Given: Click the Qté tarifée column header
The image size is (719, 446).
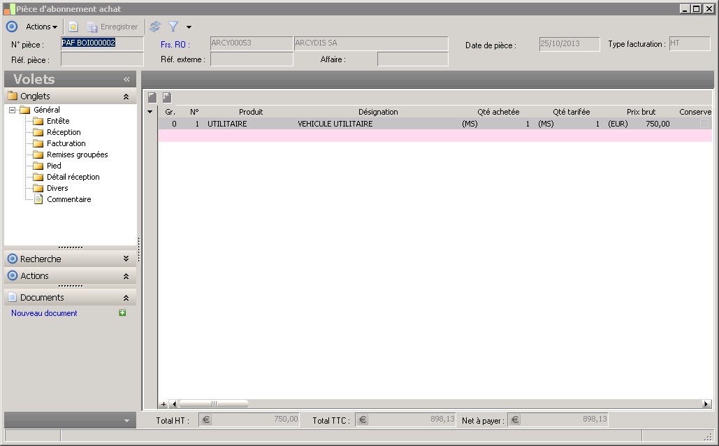Looking at the screenshot, I should click(x=571, y=112).
